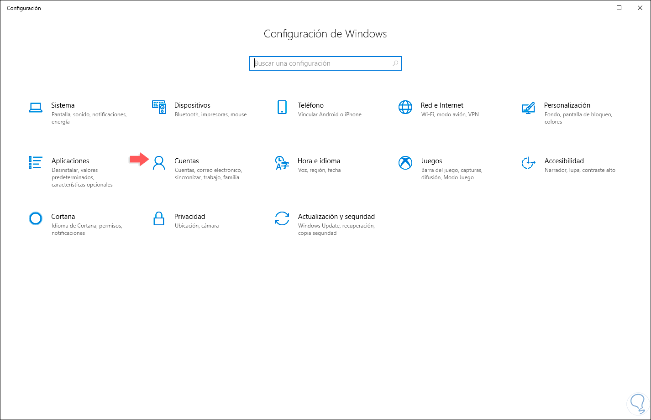Open the Accesibilidad icon
The image size is (651, 420).
528,163
